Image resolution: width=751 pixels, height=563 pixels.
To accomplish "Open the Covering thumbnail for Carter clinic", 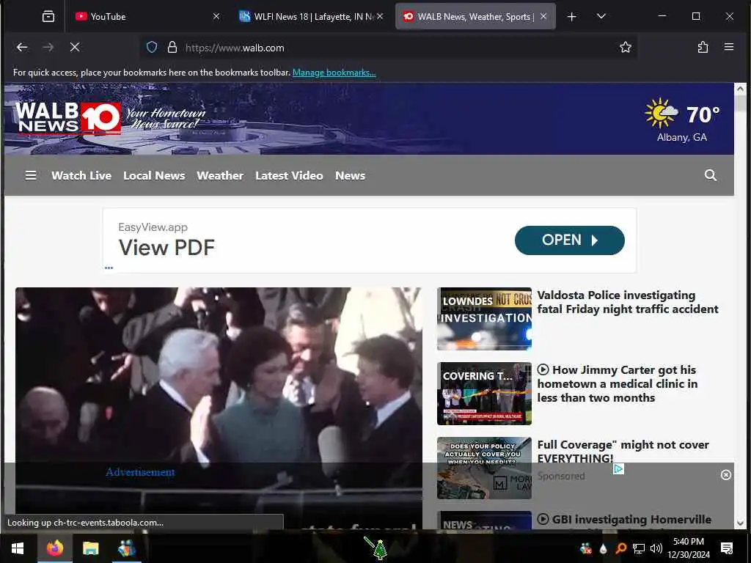I will coord(484,394).
